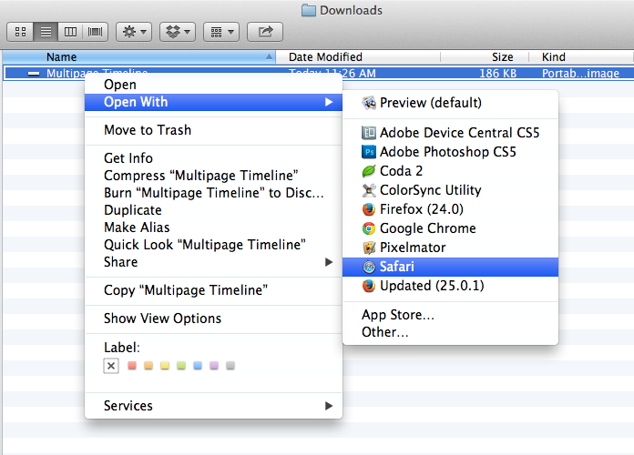Expand the Services submenu
Image resolution: width=634 pixels, height=455 pixels.
(213, 406)
